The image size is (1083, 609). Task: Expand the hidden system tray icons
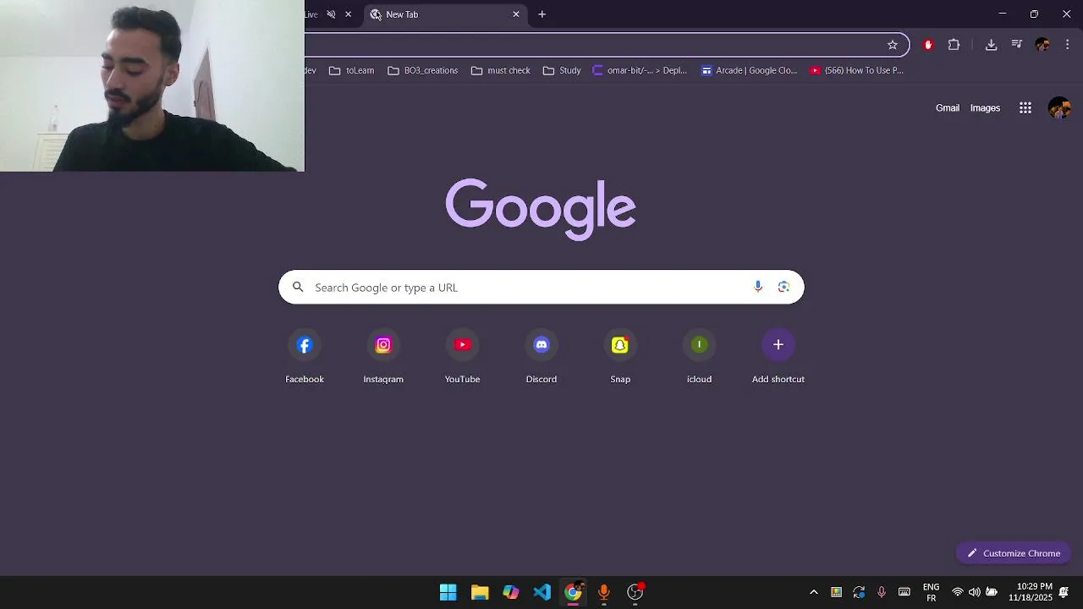(x=814, y=592)
